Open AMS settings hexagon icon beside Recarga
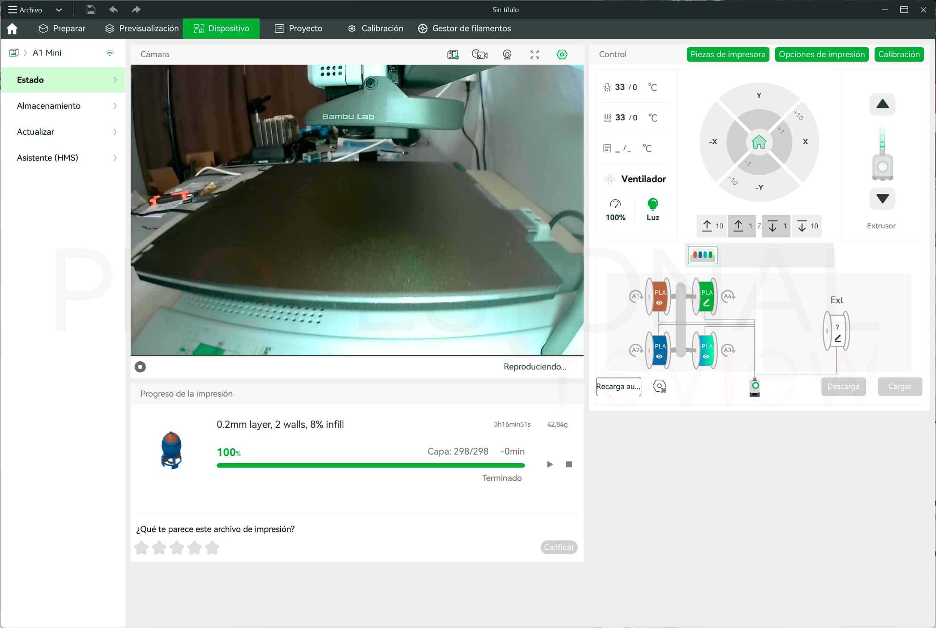 point(660,386)
